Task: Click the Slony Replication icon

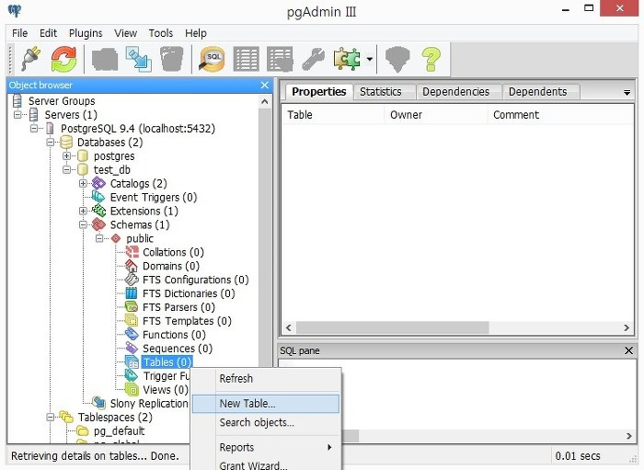Action: pos(99,403)
